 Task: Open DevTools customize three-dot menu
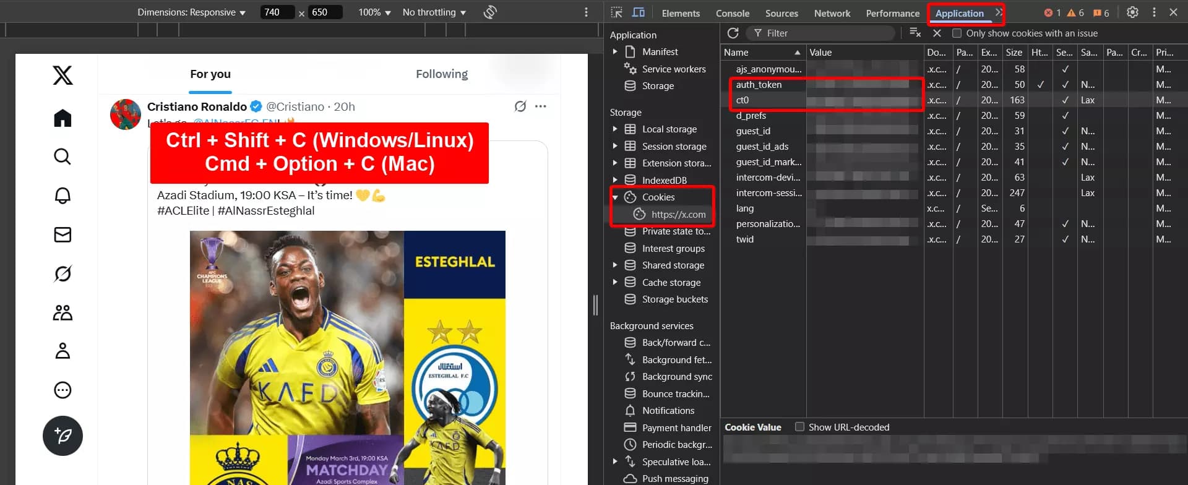coord(1154,12)
